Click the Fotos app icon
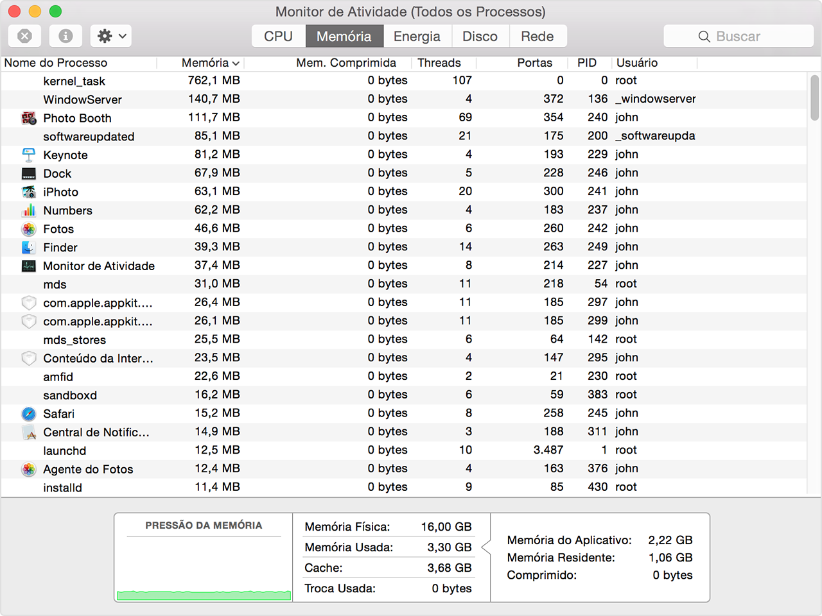 pyautogui.click(x=29, y=229)
